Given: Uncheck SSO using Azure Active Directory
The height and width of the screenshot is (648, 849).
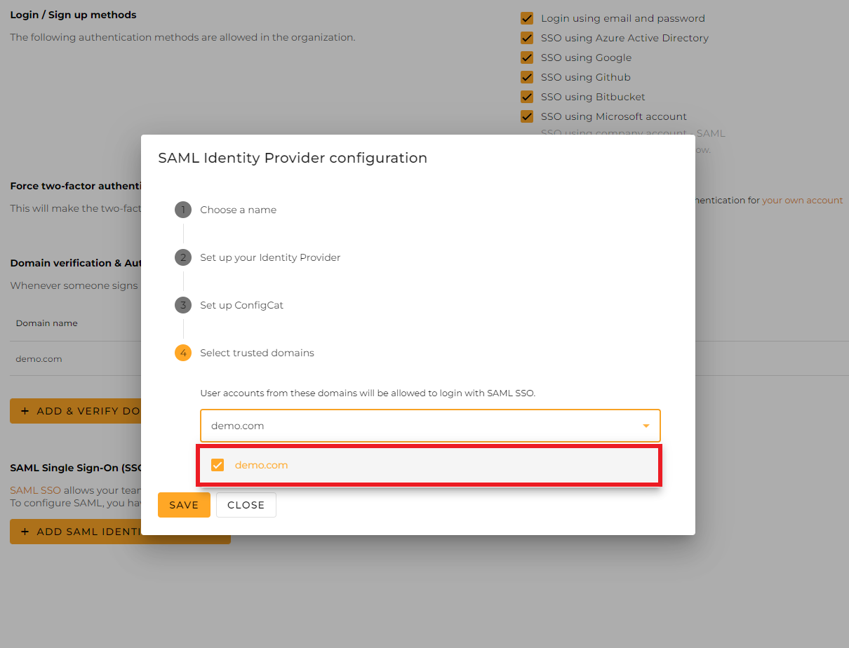Looking at the screenshot, I should pyautogui.click(x=527, y=38).
